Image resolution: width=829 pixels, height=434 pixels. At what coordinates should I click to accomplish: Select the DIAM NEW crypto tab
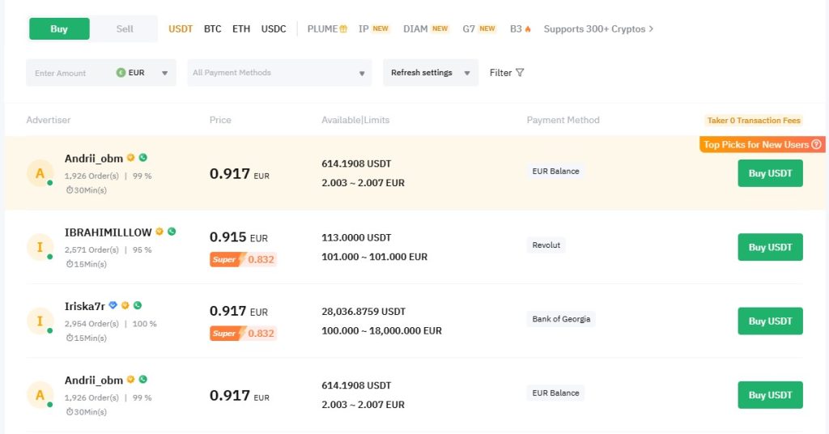point(426,29)
